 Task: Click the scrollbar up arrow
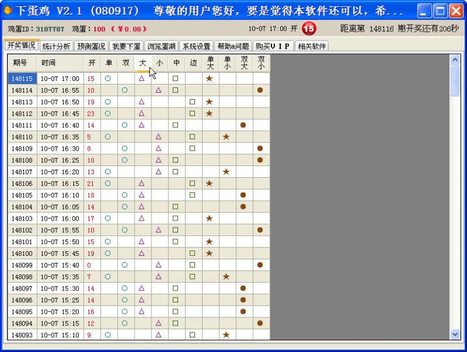coord(455,60)
